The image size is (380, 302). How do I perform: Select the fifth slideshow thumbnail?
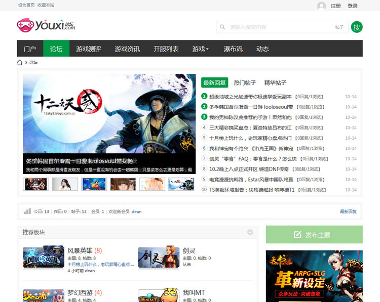[x=152, y=184]
